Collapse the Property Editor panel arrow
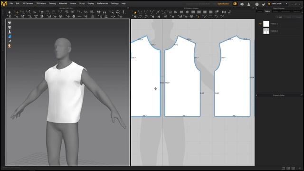The height and width of the screenshot is (171, 304). [256, 95]
